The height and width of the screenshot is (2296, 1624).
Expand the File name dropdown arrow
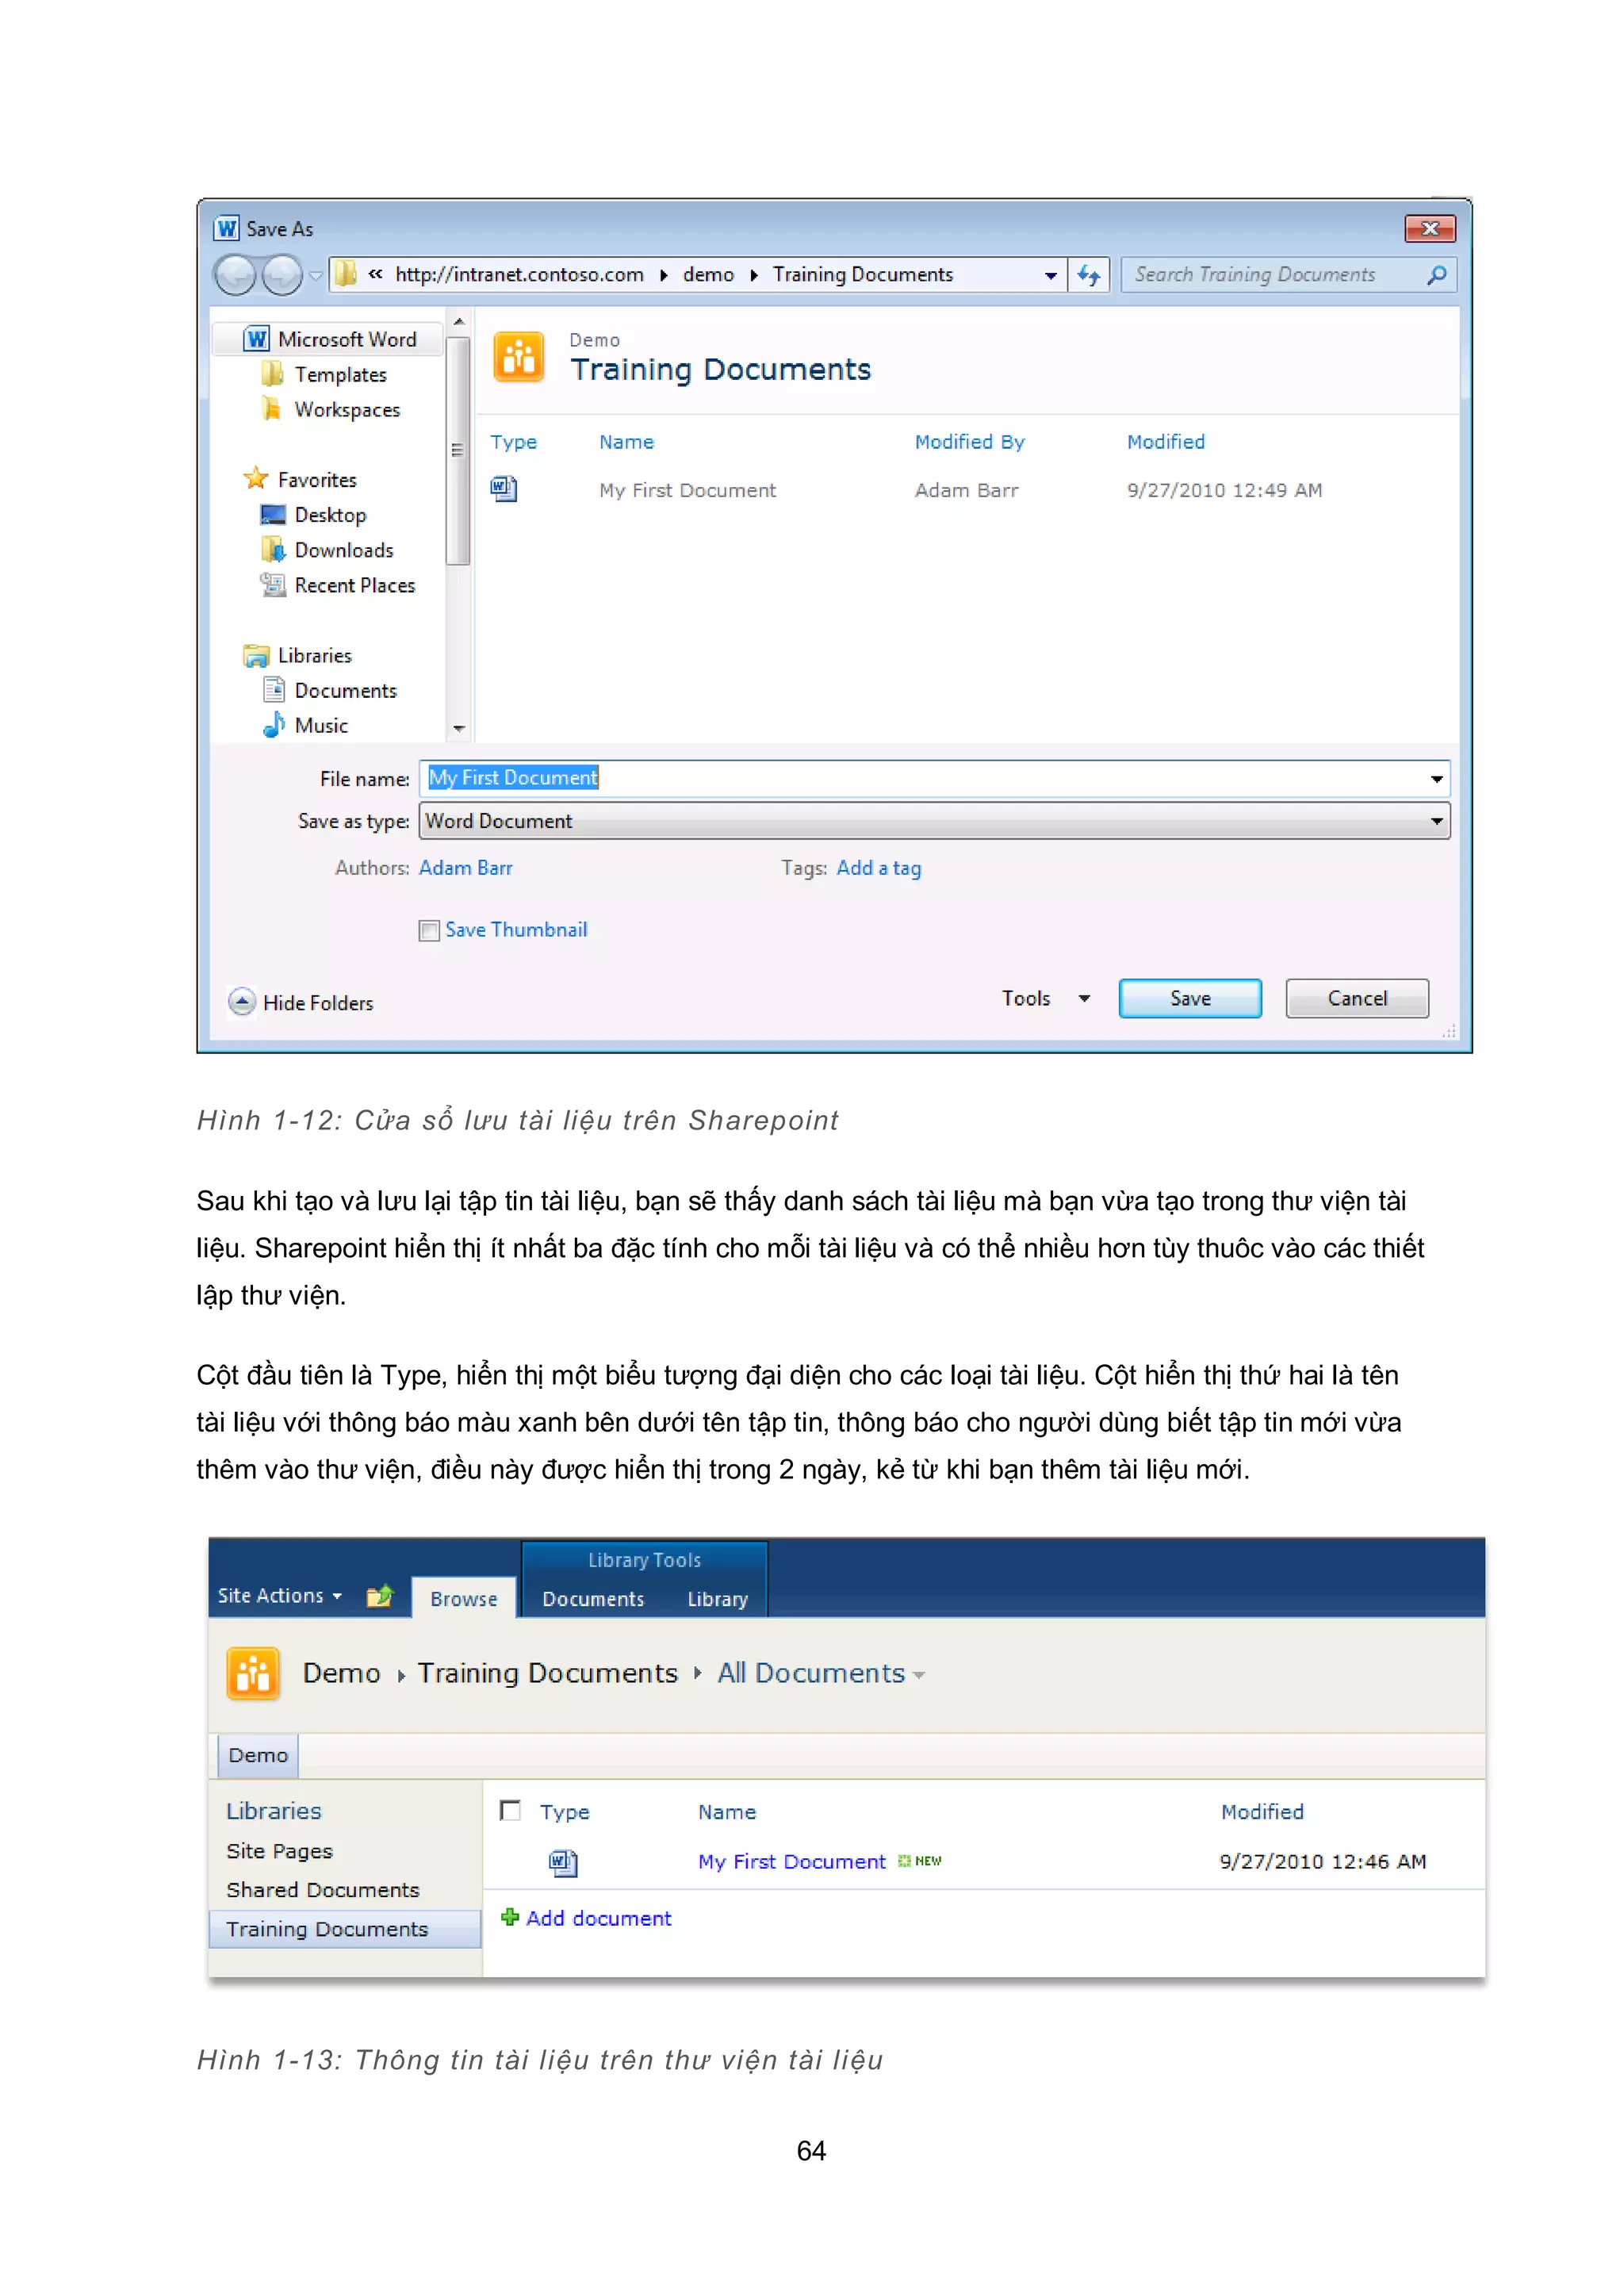pos(1437,778)
